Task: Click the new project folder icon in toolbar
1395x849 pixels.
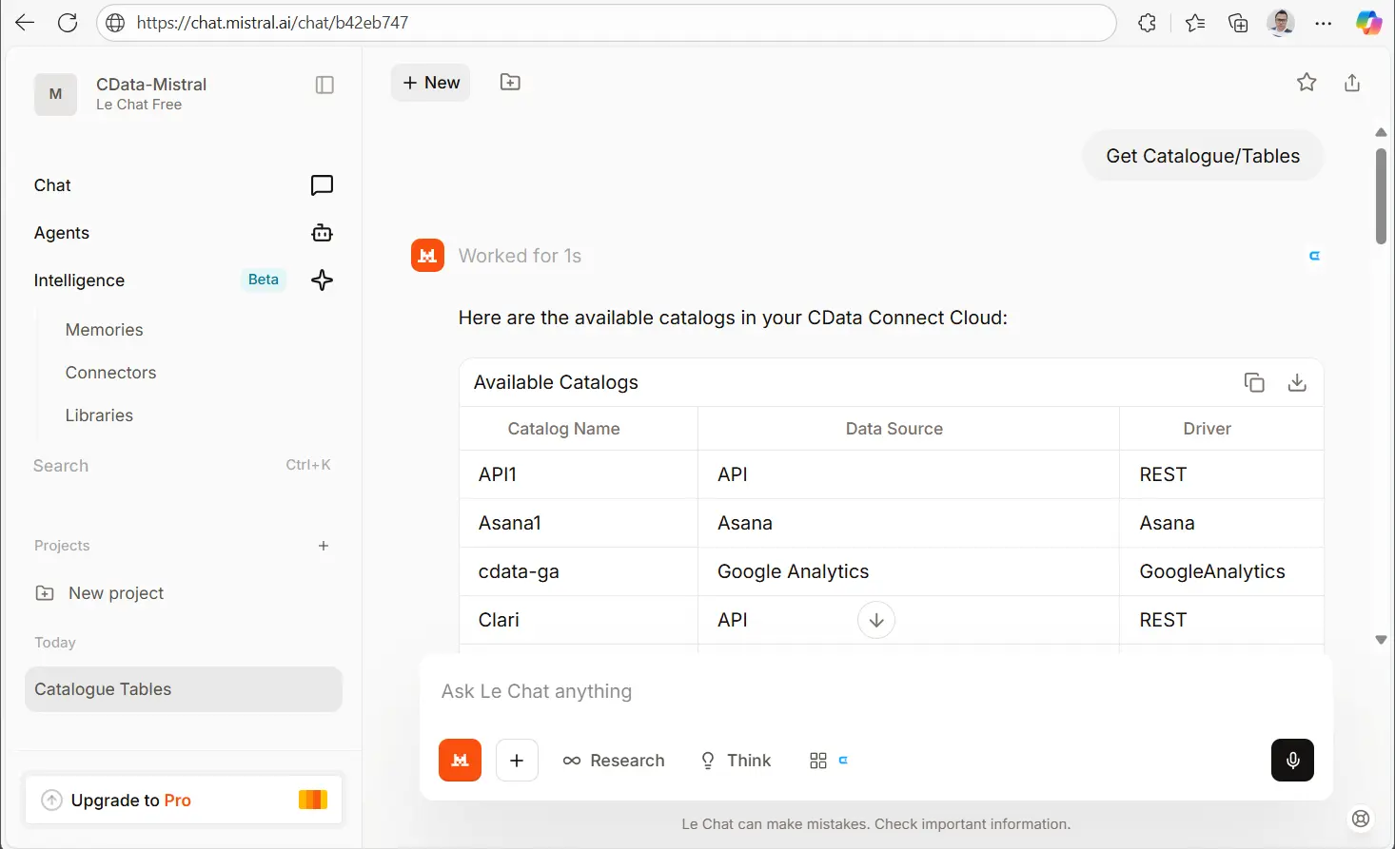Action: point(510,83)
